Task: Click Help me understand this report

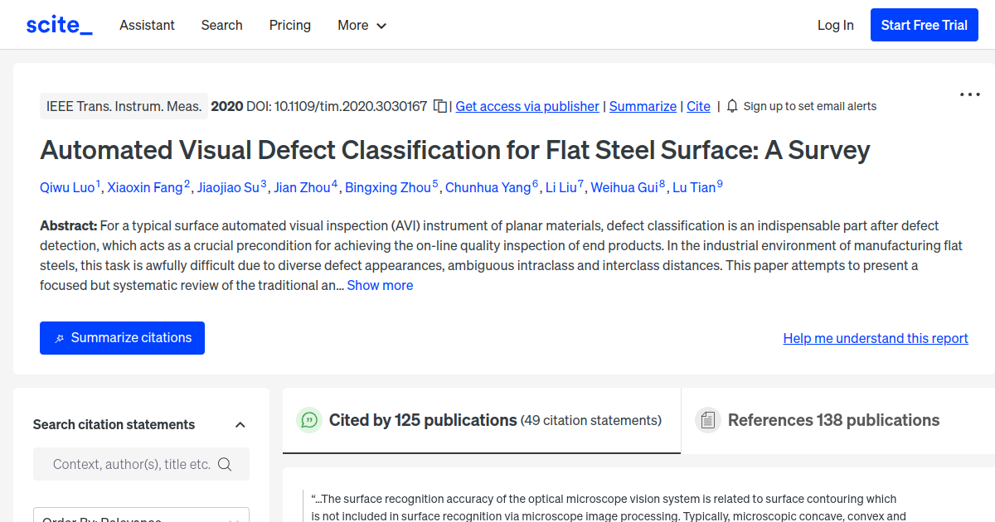Action: coord(875,338)
